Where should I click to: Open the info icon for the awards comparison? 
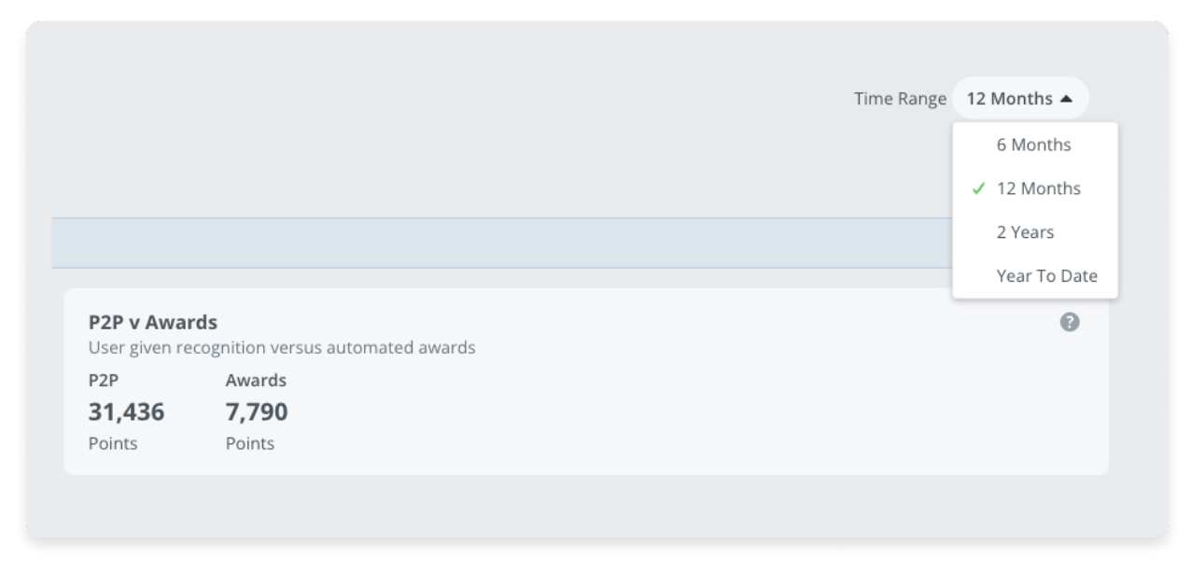pos(1071,321)
